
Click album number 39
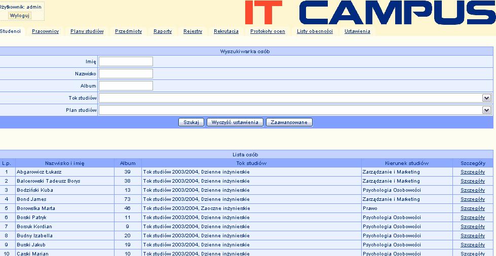tap(128, 172)
